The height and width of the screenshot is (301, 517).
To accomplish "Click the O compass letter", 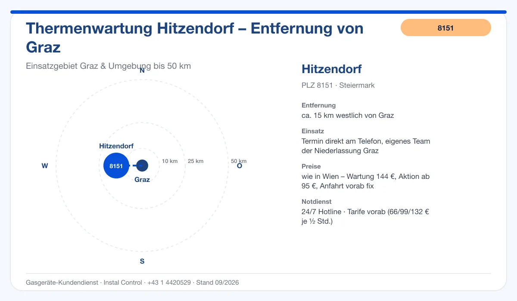I will pyautogui.click(x=240, y=166).
